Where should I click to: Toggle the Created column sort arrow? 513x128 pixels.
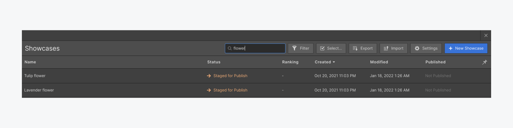[x=333, y=62]
